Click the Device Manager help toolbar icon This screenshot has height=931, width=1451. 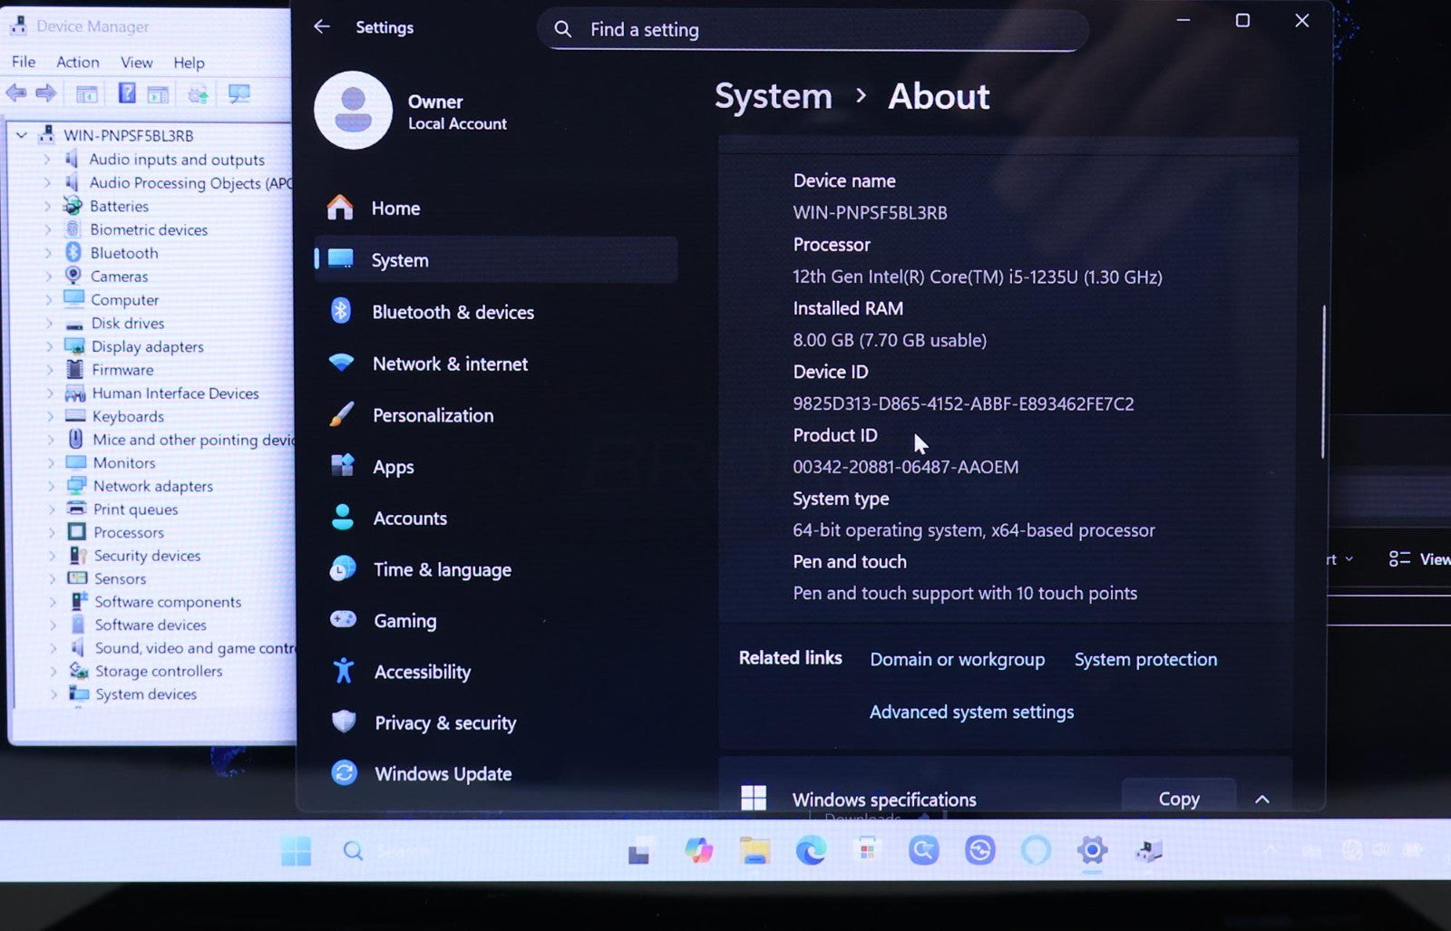coord(127,93)
